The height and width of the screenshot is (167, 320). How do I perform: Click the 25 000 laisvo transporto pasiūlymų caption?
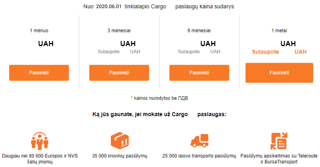(x=199, y=156)
